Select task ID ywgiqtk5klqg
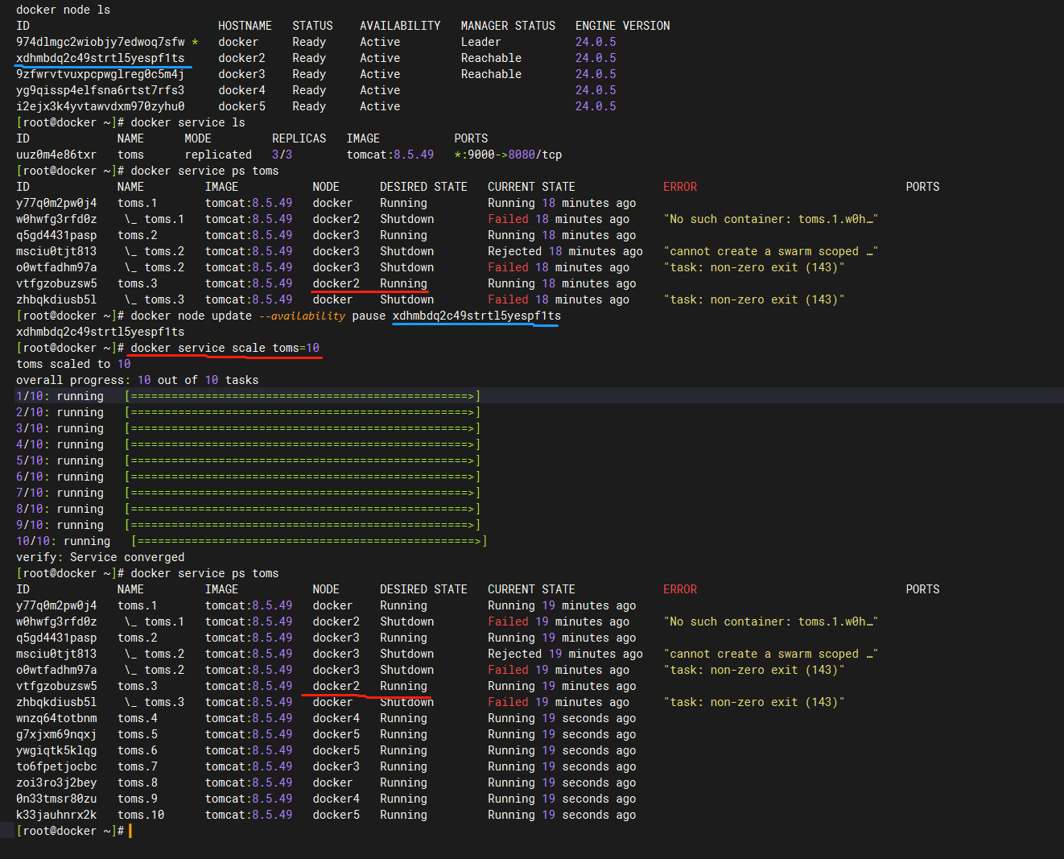 pos(56,750)
